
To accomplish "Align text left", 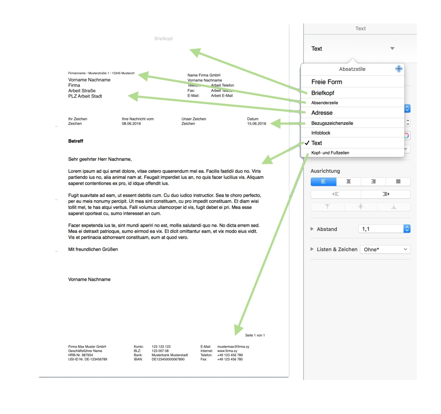I will (x=323, y=182).
